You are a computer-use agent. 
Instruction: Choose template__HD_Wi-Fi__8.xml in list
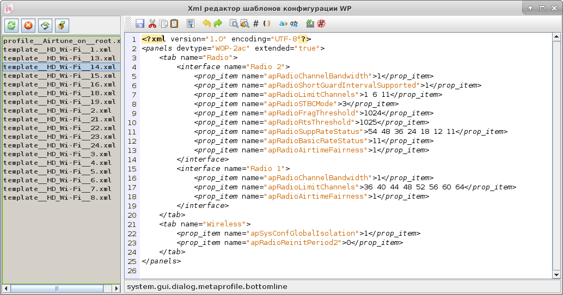point(57,198)
